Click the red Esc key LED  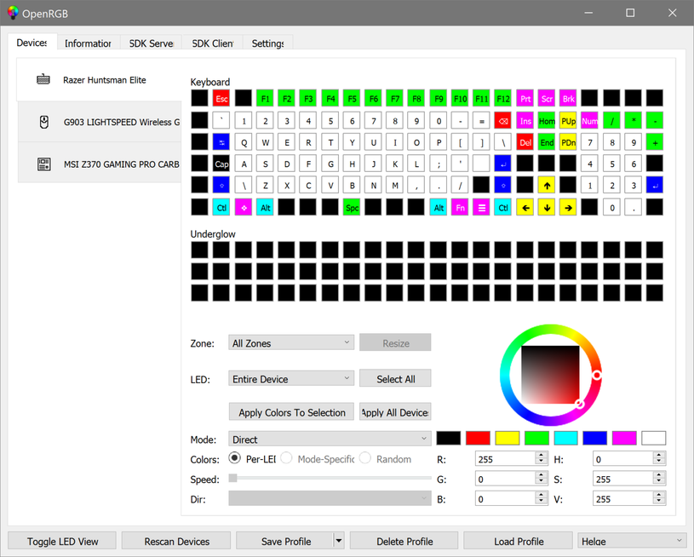click(x=221, y=99)
